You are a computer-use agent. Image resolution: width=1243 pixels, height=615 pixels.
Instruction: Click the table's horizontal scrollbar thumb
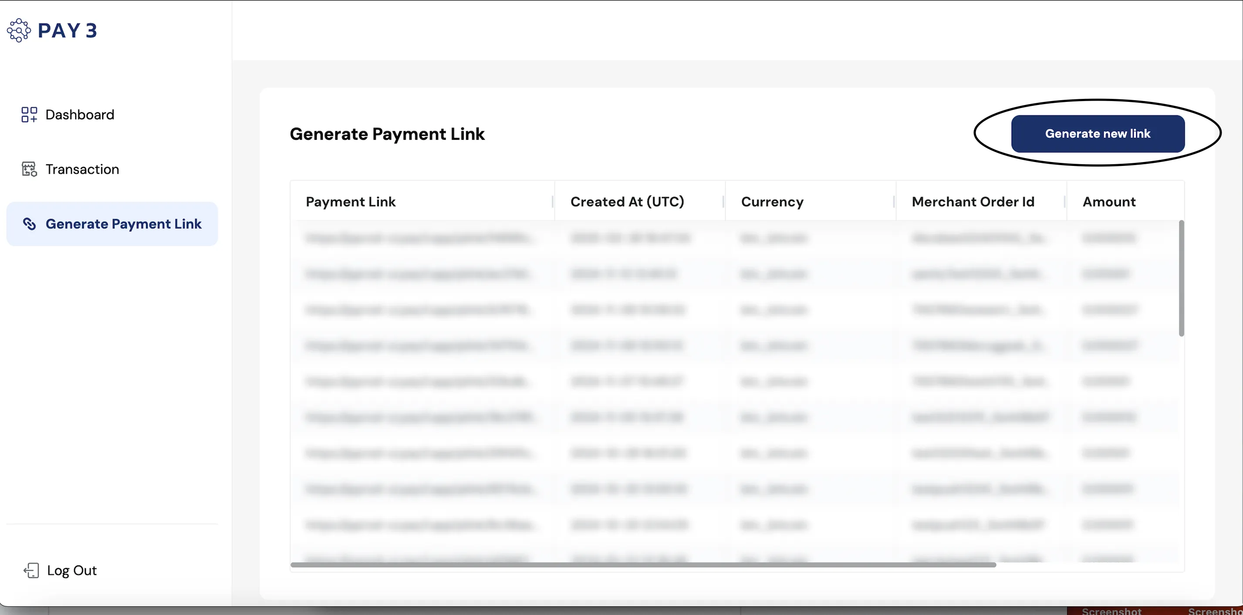tap(643, 564)
